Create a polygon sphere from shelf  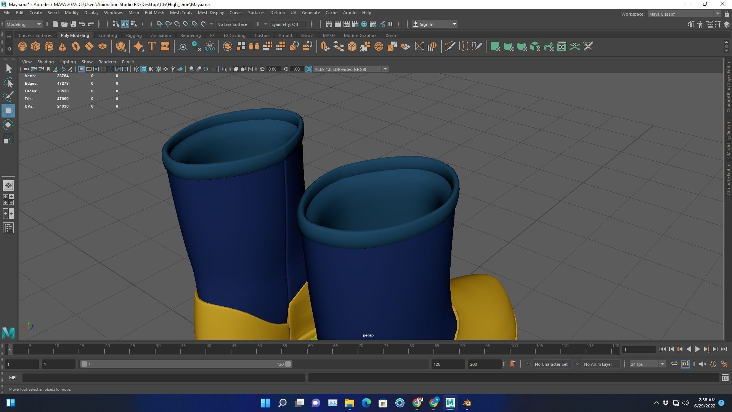click(x=22, y=47)
